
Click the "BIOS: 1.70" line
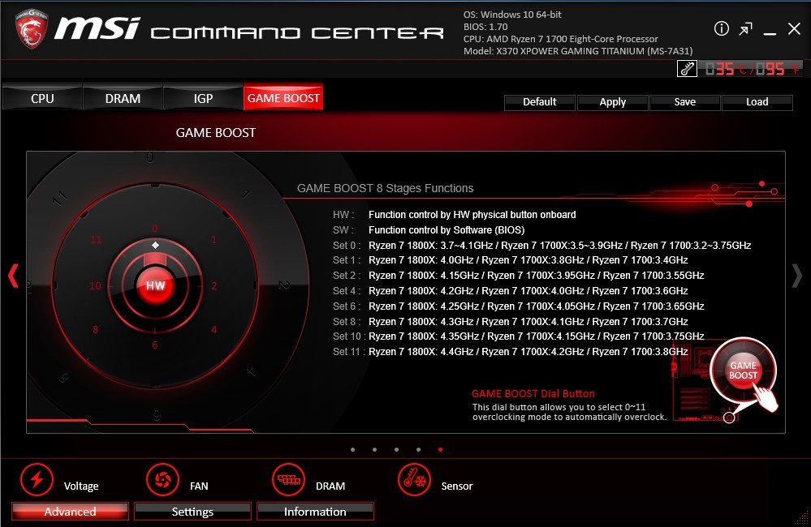(485, 26)
